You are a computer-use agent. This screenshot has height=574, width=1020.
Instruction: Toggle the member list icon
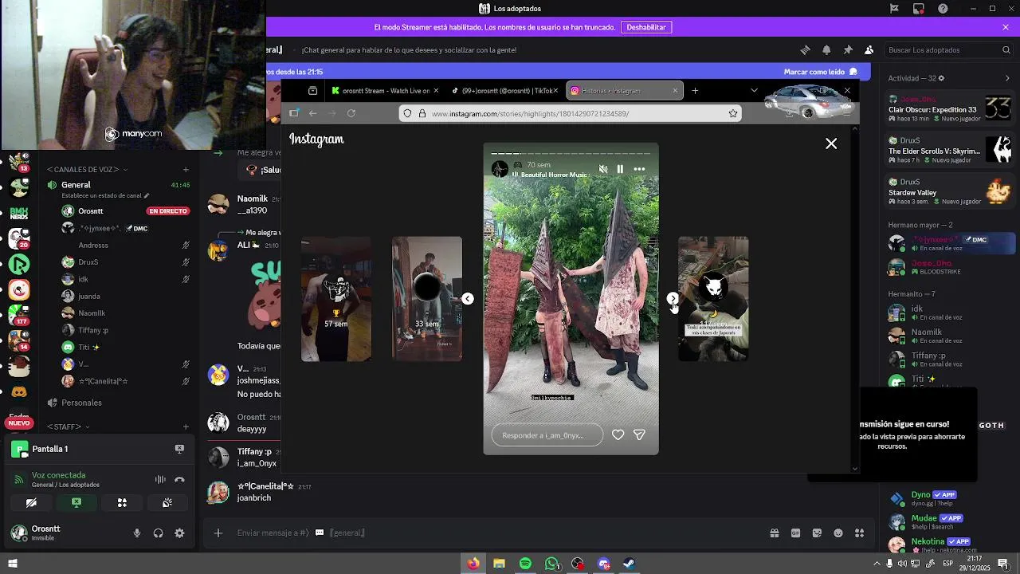[x=869, y=49]
